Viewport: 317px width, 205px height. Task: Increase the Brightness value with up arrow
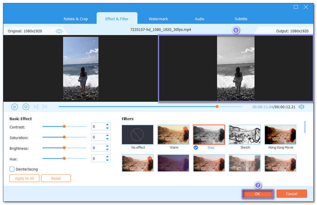[x=107, y=146]
